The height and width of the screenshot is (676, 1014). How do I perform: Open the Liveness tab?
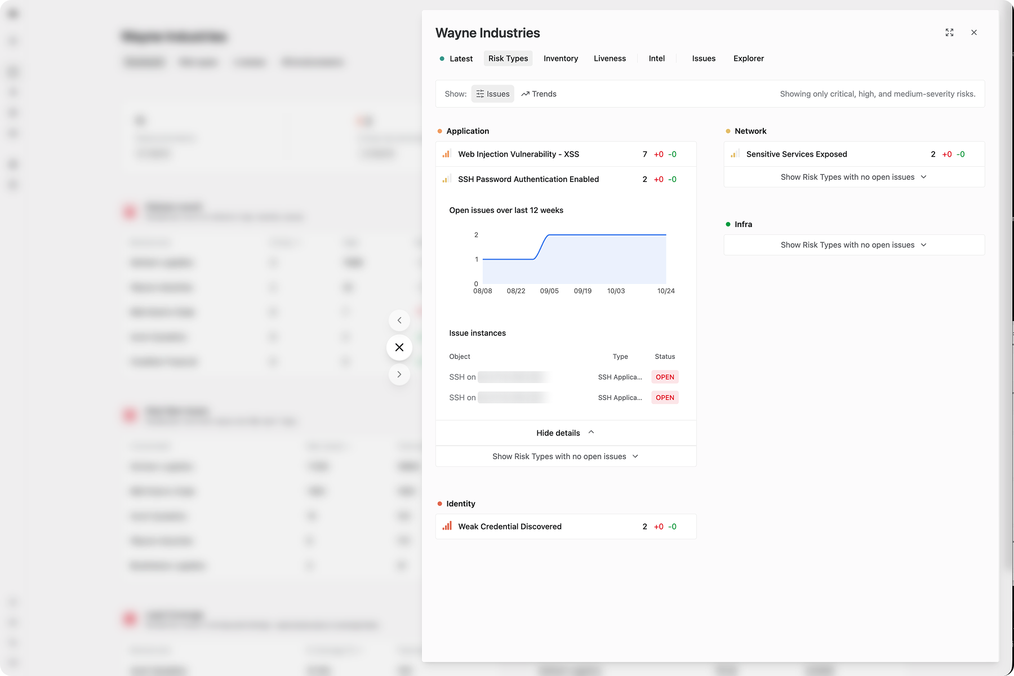610,59
